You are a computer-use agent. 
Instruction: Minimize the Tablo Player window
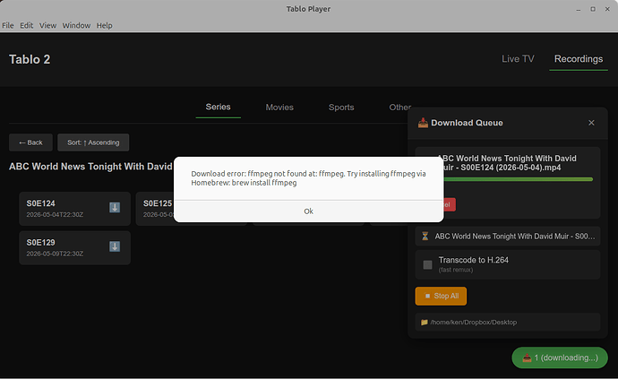click(x=579, y=9)
